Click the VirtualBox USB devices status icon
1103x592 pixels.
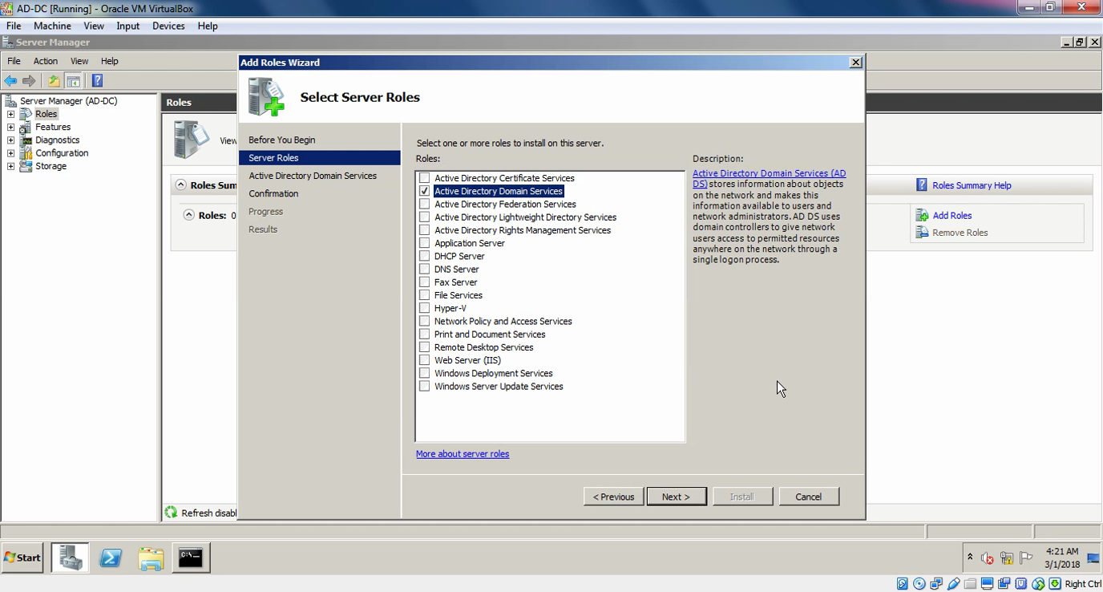pyautogui.click(x=953, y=584)
